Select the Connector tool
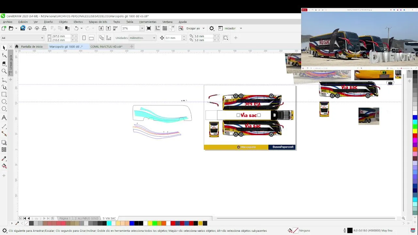 pos(4,134)
